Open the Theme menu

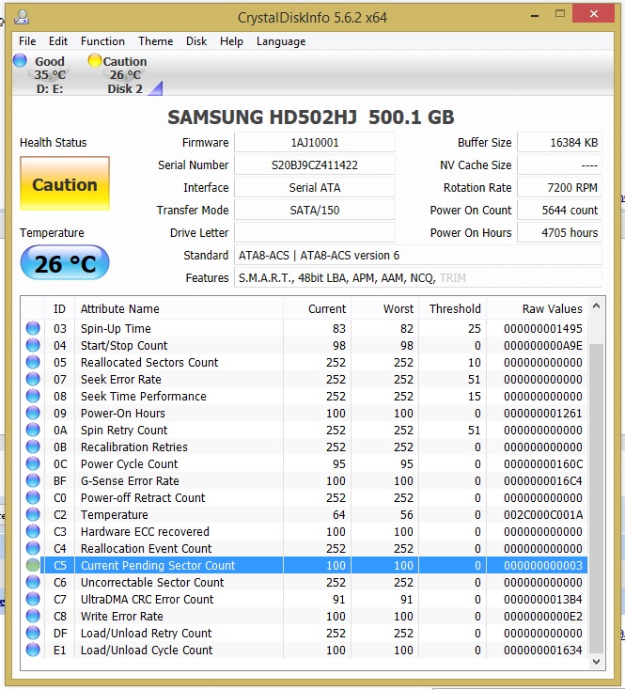pos(156,41)
